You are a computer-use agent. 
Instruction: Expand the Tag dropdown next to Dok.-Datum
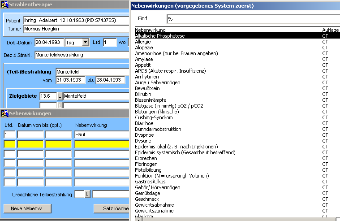point(85,43)
